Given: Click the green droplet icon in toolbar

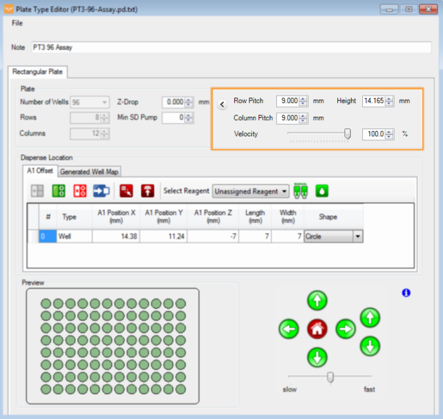Looking at the screenshot, I should tap(322, 191).
